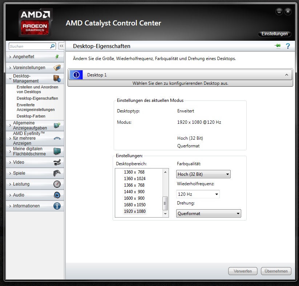Select resolution 1920 x 1080
The height and width of the screenshot is (286, 299).
pos(135,211)
